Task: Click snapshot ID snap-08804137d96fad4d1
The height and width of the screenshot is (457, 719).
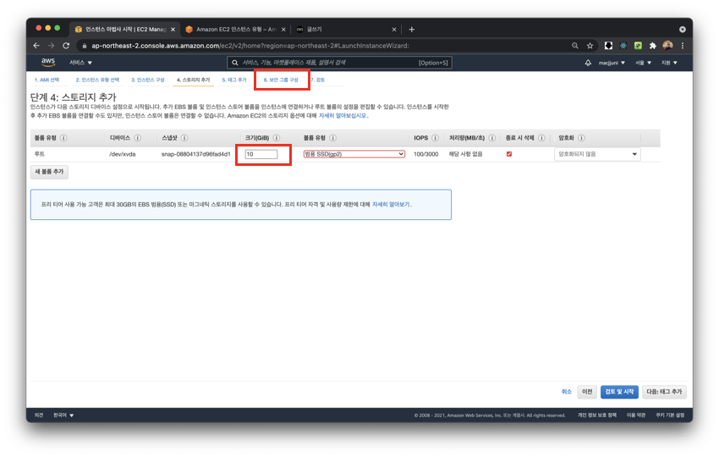Action: (195, 154)
